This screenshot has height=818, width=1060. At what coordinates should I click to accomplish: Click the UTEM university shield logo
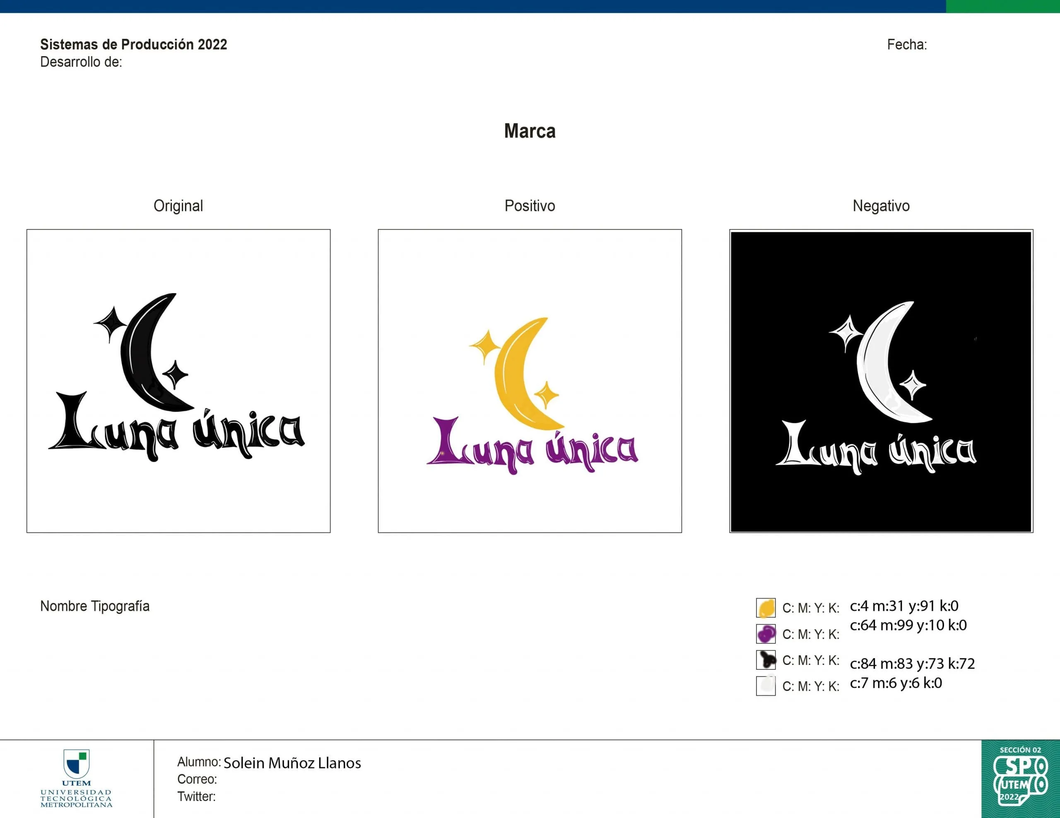pyautogui.click(x=77, y=765)
